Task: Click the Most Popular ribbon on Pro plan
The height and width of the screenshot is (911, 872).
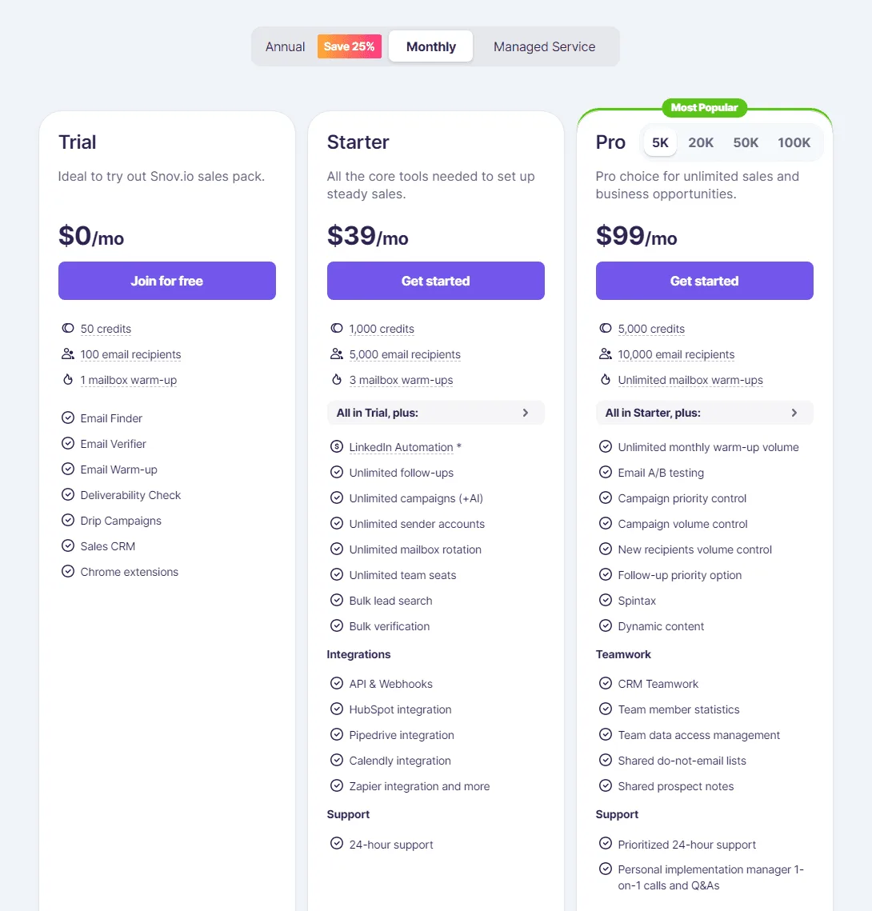Action: pos(704,107)
